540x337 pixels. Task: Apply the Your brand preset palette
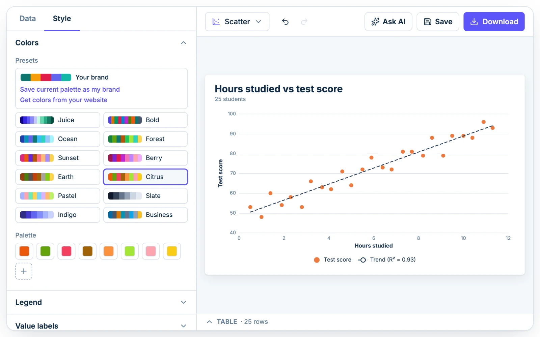[x=64, y=77]
